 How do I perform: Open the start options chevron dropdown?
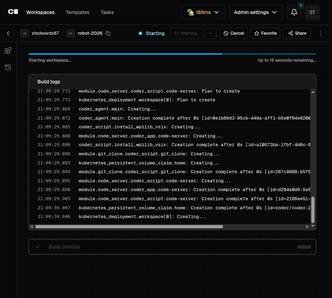click(210, 33)
